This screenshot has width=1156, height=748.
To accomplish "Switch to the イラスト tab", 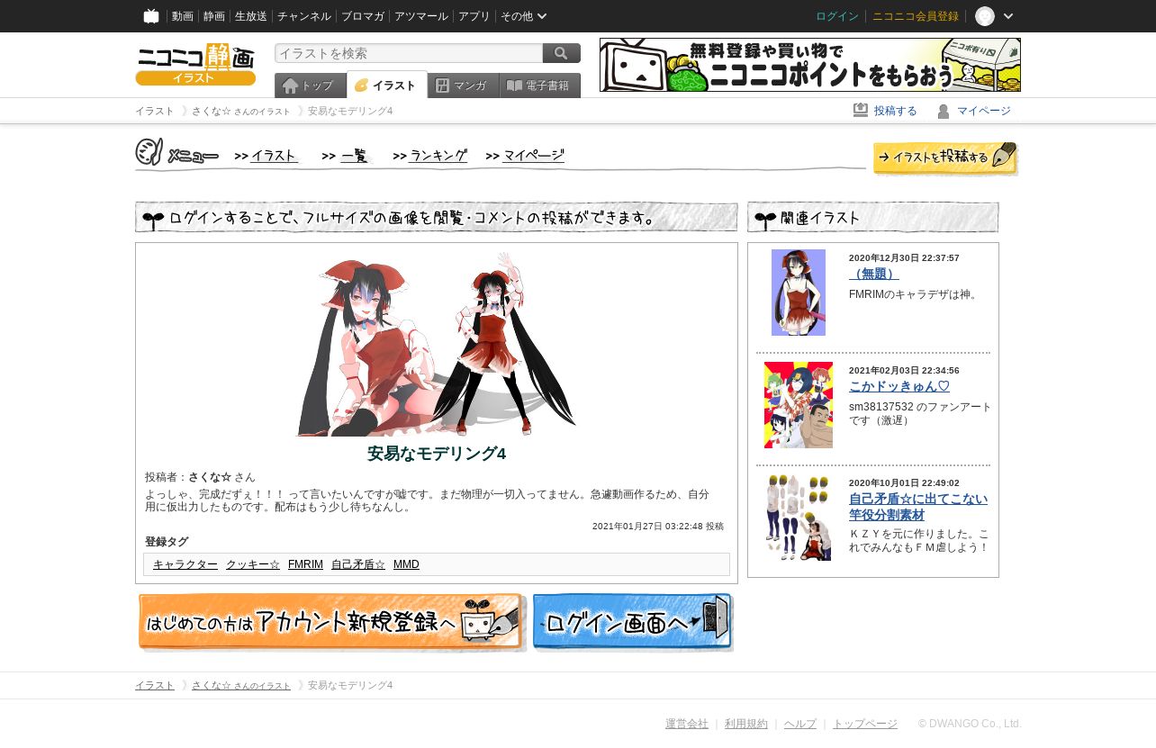I will point(387,86).
